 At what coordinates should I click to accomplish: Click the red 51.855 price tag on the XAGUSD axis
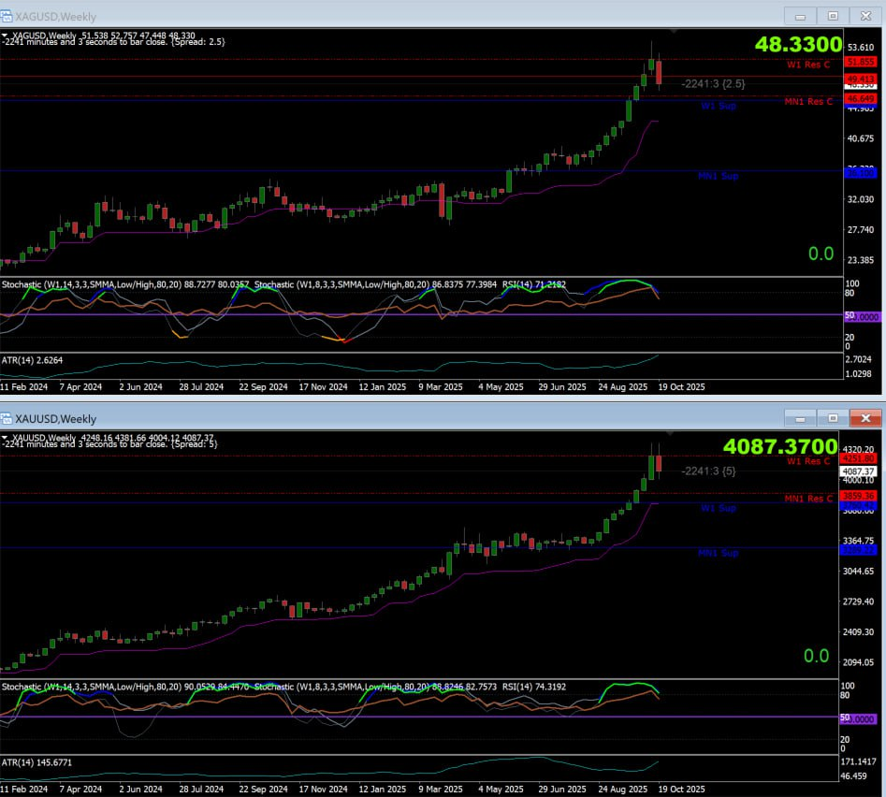coord(861,62)
